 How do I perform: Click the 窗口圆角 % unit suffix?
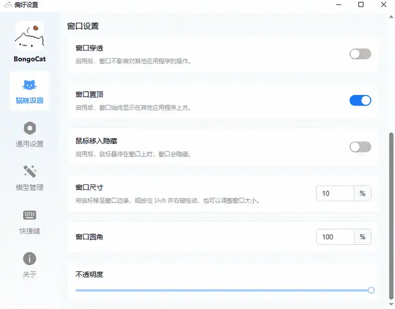[363, 237]
